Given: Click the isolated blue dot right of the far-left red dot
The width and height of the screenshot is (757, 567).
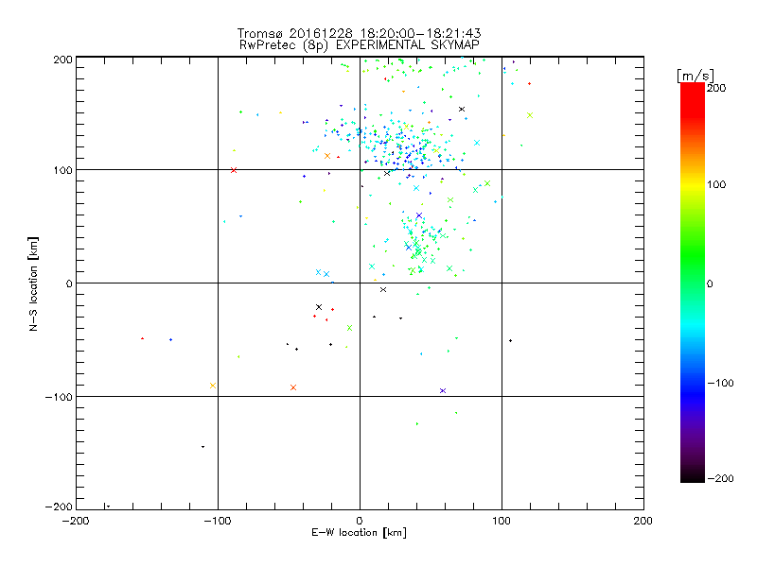Looking at the screenshot, I should click(171, 340).
